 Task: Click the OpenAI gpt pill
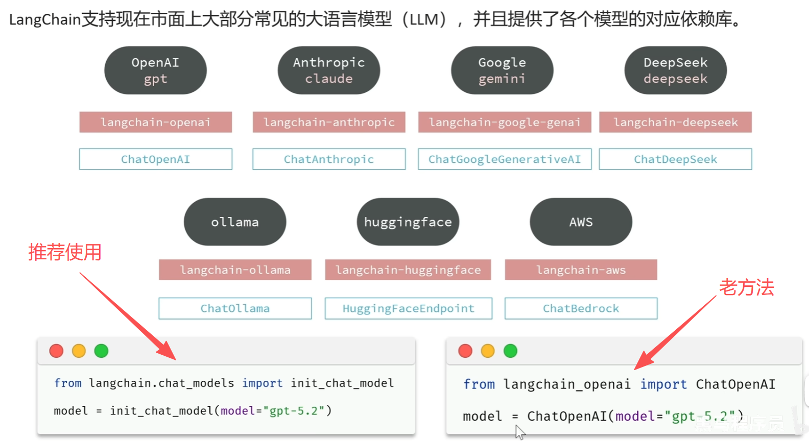(x=155, y=70)
